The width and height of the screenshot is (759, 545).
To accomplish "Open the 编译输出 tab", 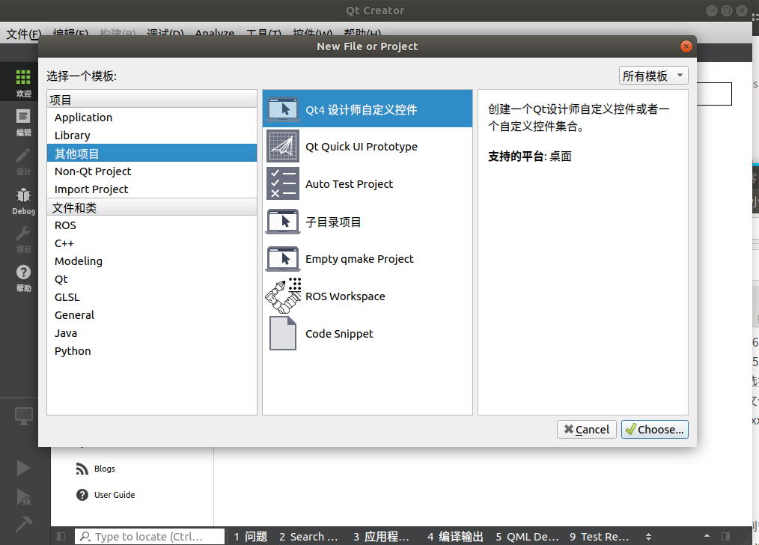I will pyautogui.click(x=456, y=536).
